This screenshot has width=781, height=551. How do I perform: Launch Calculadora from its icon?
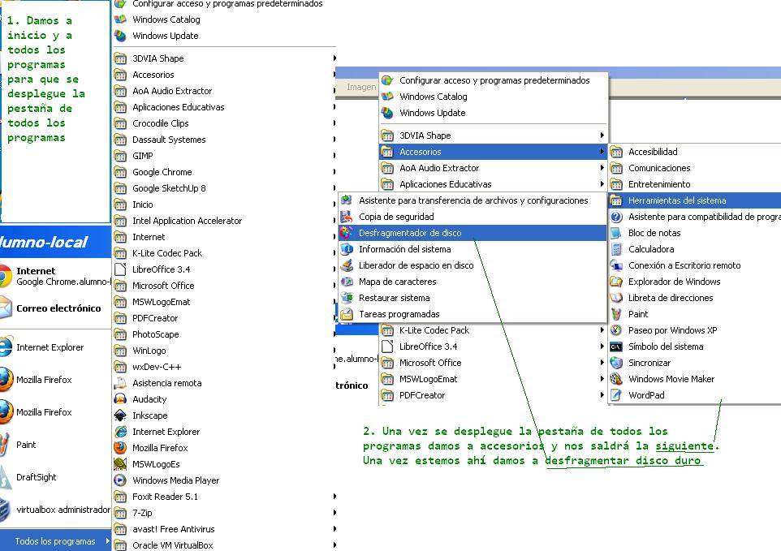tap(616, 249)
